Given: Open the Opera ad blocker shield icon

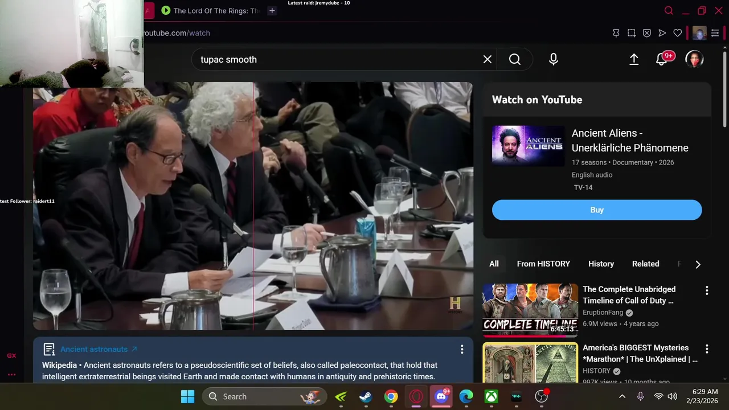Looking at the screenshot, I should coord(647,33).
